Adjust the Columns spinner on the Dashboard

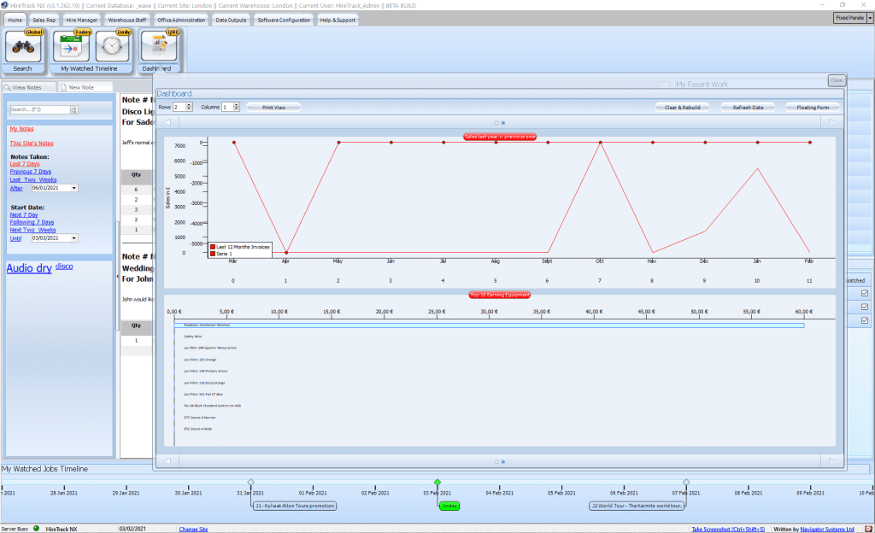237,107
